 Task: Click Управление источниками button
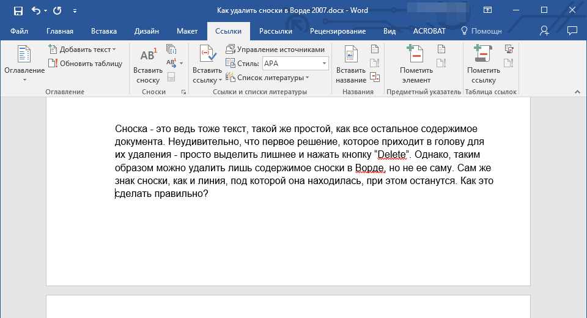(275, 50)
